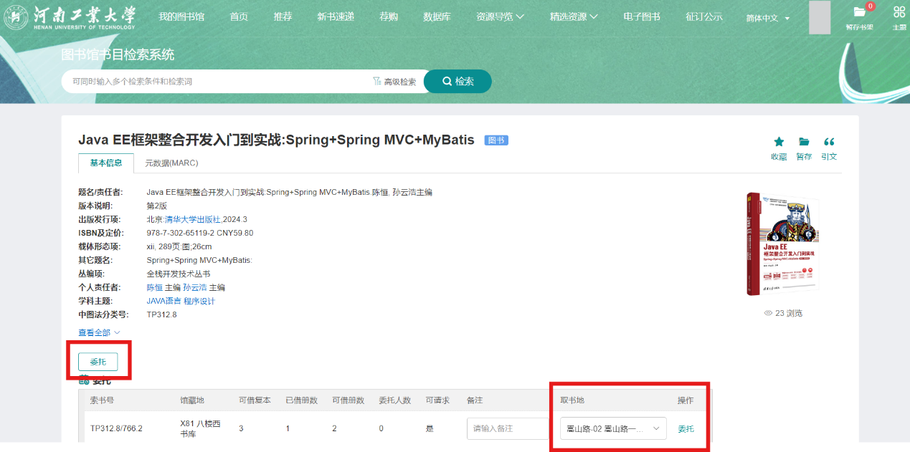This screenshot has width=910, height=452.
Task: Expand 查看全部 to show all details
Action: (x=99, y=332)
